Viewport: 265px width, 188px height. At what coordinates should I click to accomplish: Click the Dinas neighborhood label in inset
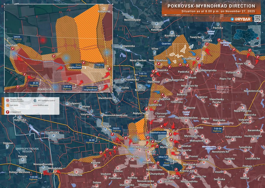point(74,66)
